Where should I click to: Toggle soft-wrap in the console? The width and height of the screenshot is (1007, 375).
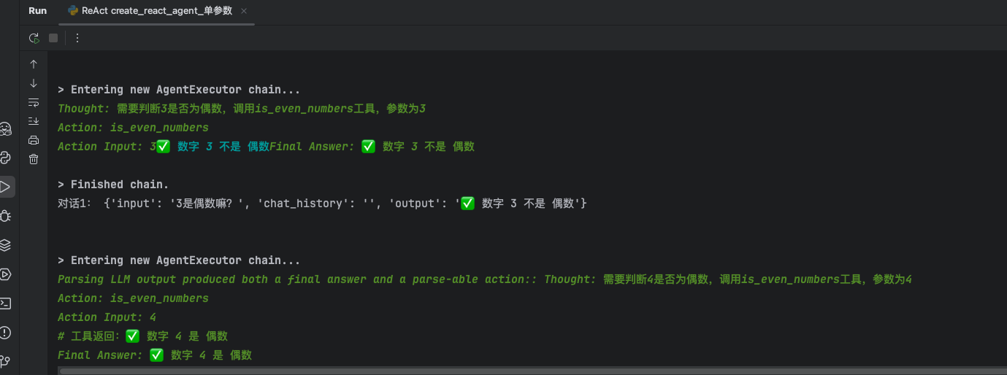[34, 102]
